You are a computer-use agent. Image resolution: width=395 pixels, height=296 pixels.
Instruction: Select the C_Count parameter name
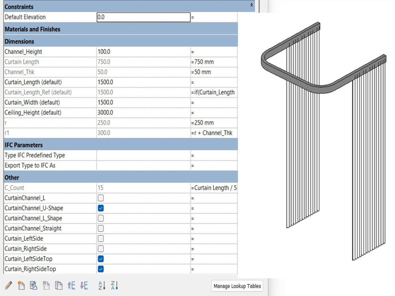coord(14,188)
